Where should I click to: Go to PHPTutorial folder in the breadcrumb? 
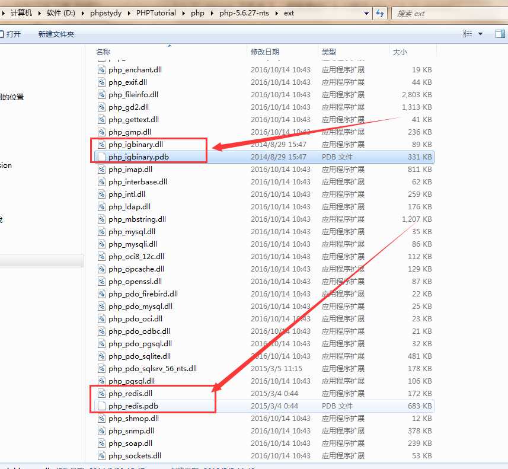(x=156, y=13)
